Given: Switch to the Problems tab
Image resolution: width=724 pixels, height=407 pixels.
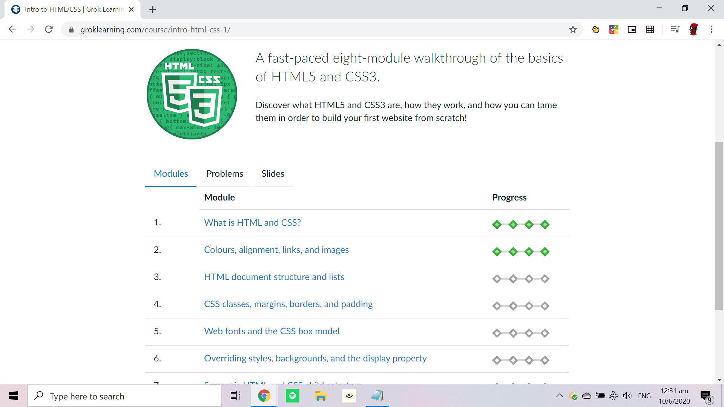Looking at the screenshot, I should pyautogui.click(x=225, y=174).
